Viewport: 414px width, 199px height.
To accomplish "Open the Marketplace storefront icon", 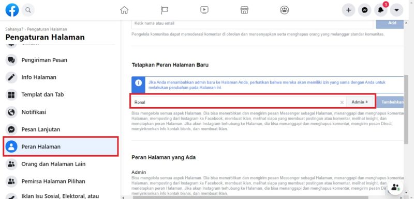I will (x=244, y=10).
